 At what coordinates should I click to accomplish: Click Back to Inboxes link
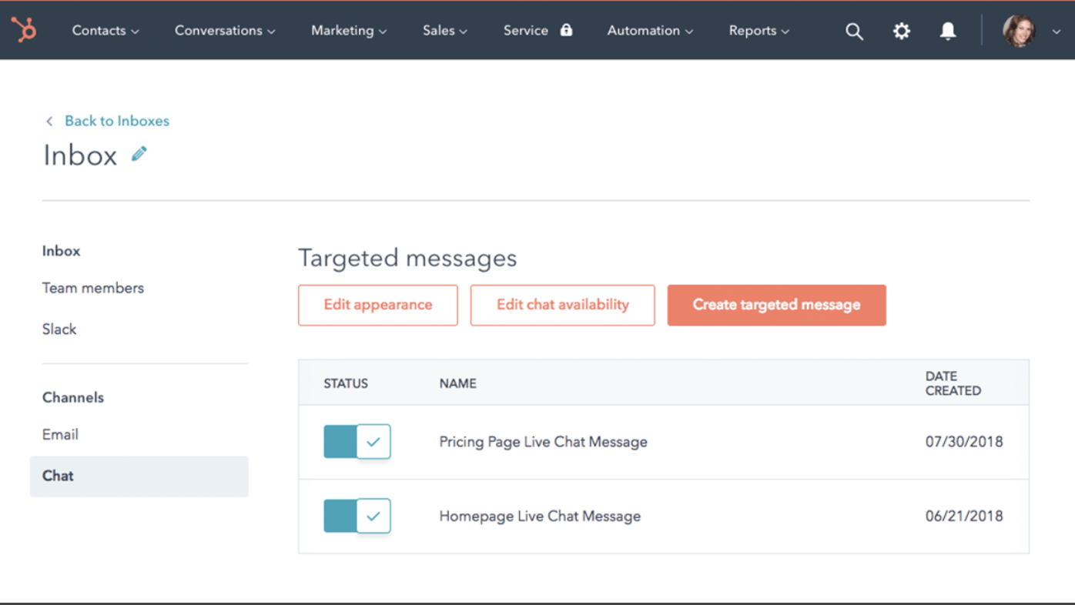pyautogui.click(x=117, y=121)
